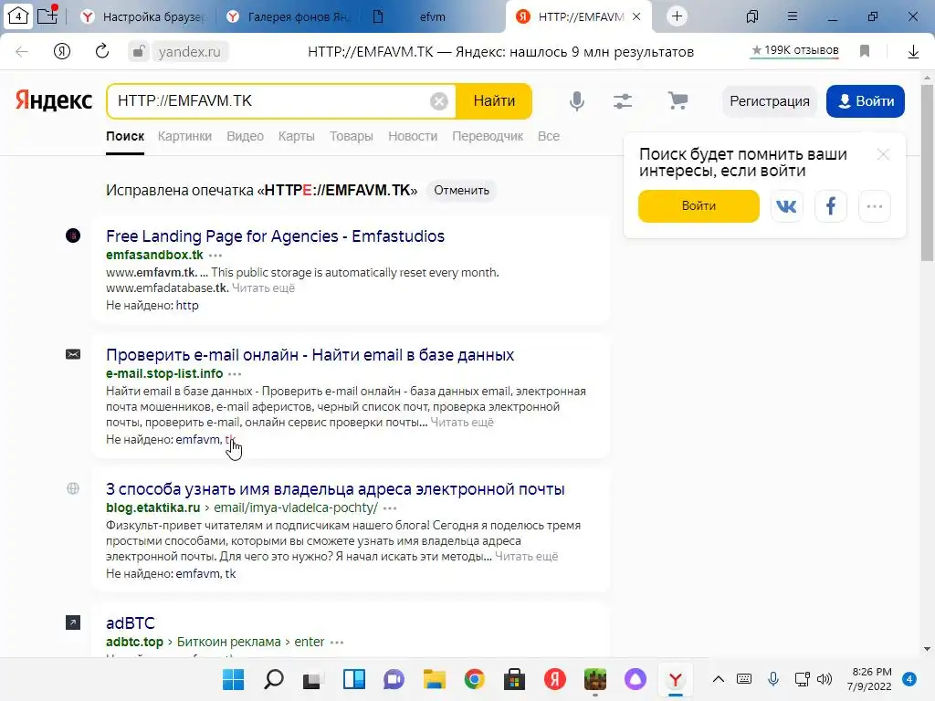Image resolution: width=935 pixels, height=701 pixels.
Task: Open the 199K отзывов site rating
Action: (795, 51)
